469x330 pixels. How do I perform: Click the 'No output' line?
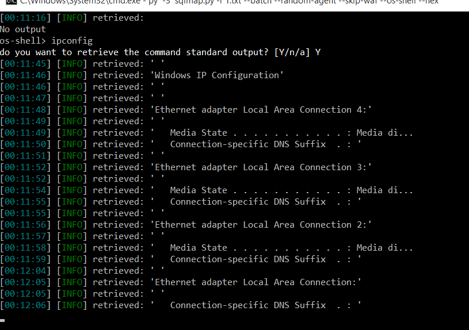point(23,29)
